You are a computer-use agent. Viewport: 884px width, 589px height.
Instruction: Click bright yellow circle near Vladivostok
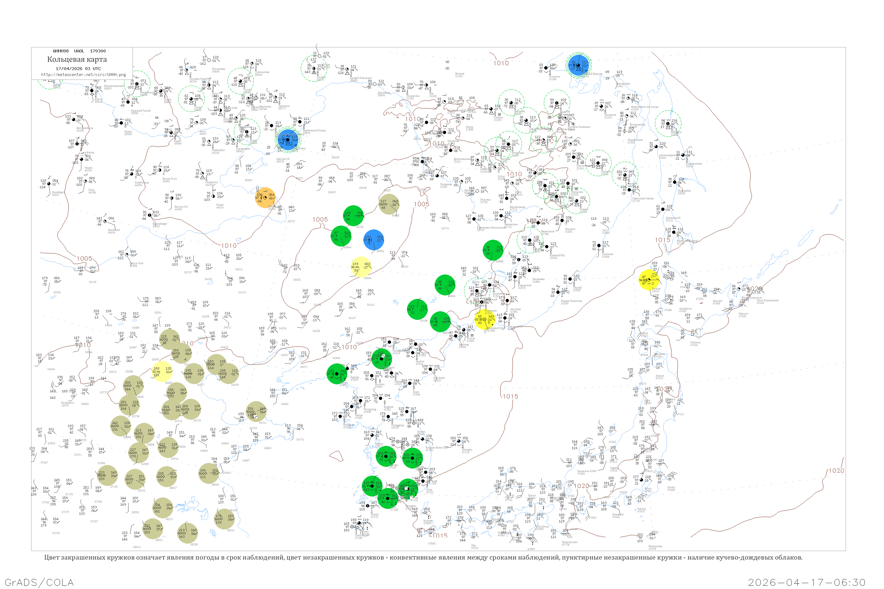coord(484,319)
